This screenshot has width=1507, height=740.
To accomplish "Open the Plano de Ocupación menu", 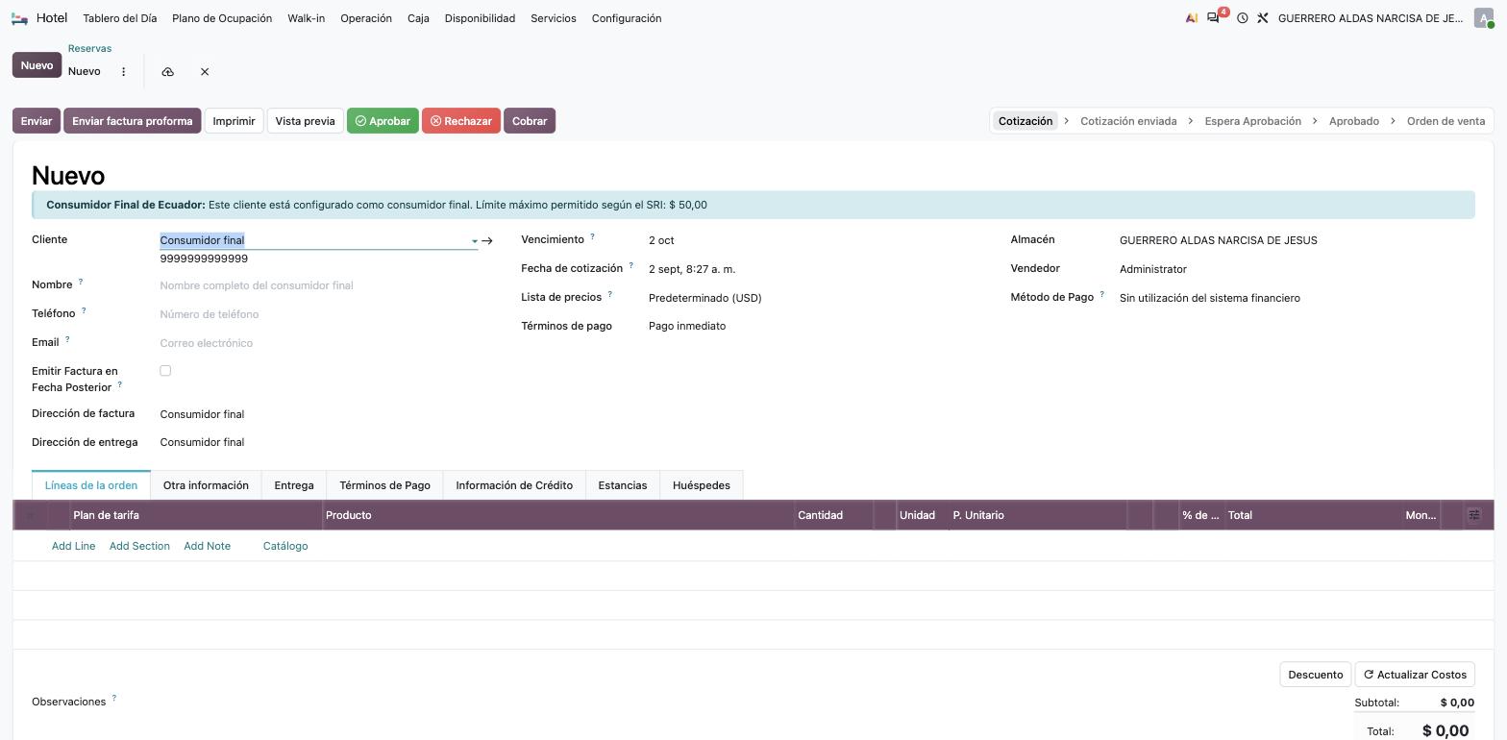I will (222, 18).
